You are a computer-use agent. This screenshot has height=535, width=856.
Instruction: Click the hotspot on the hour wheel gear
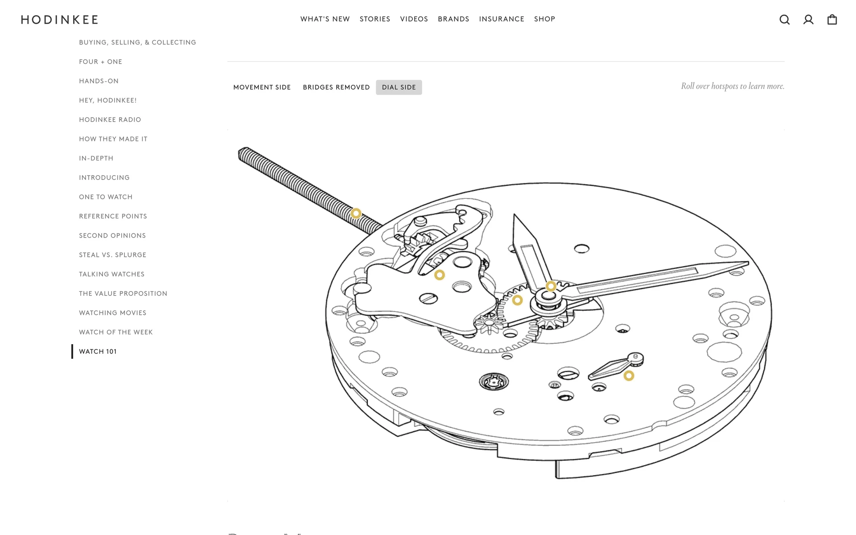pyautogui.click(x=517, y=300)
